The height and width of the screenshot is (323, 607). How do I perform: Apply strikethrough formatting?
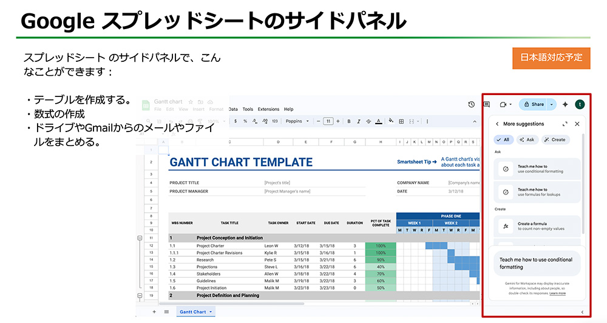point(368,121)
